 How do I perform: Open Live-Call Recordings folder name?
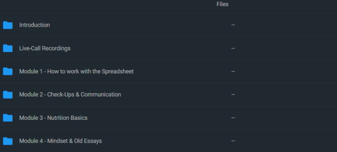tap(45, 48)
